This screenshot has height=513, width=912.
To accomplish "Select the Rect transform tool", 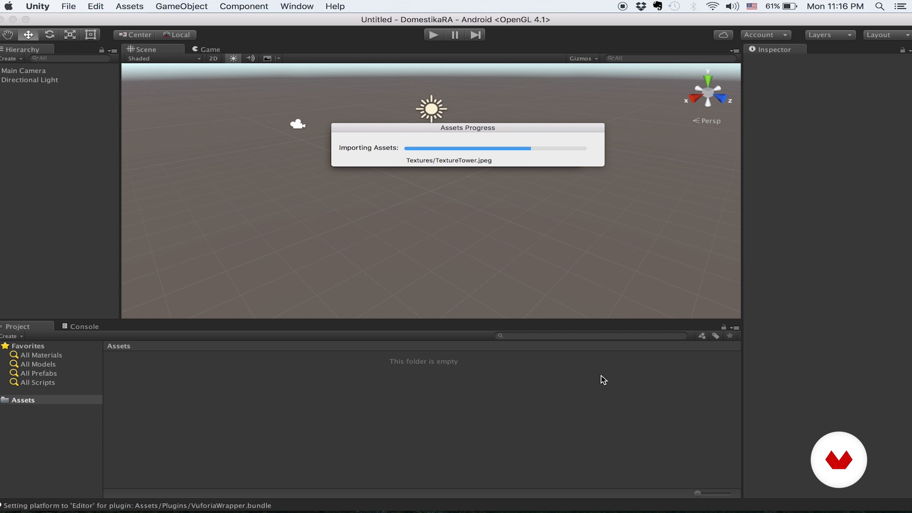I will pyautogui.click(x=90, y=35).
